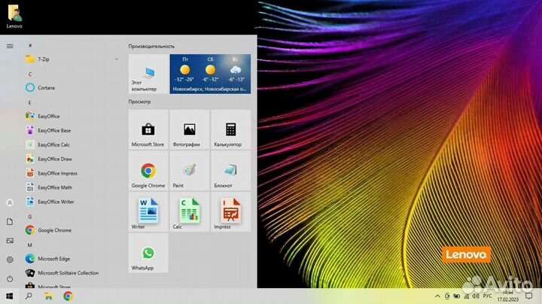Open File Explorer from taskbar
Screen dimensions: 542x304
coord(49,296)
